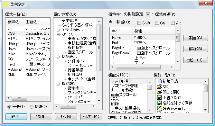This screenshot has width=215, height=126.
Task: Select タイトルバー tree item
Action: coord(78,61)
